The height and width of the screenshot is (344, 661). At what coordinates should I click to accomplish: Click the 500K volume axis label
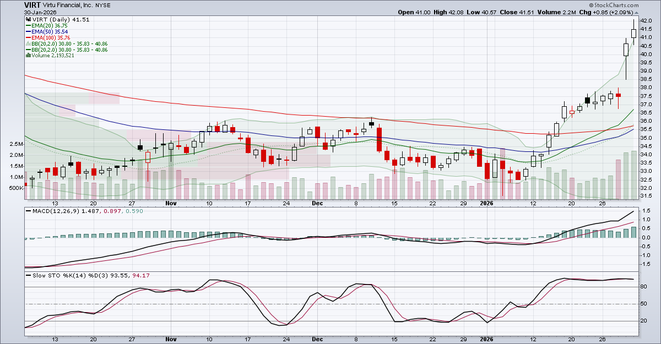pos(16,188)
